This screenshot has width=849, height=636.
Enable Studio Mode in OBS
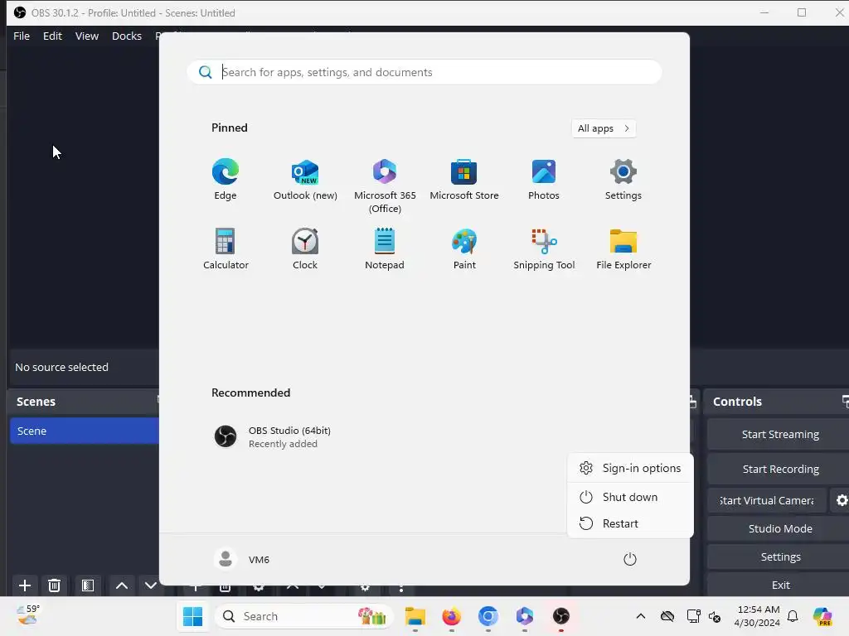pos(779,528)
